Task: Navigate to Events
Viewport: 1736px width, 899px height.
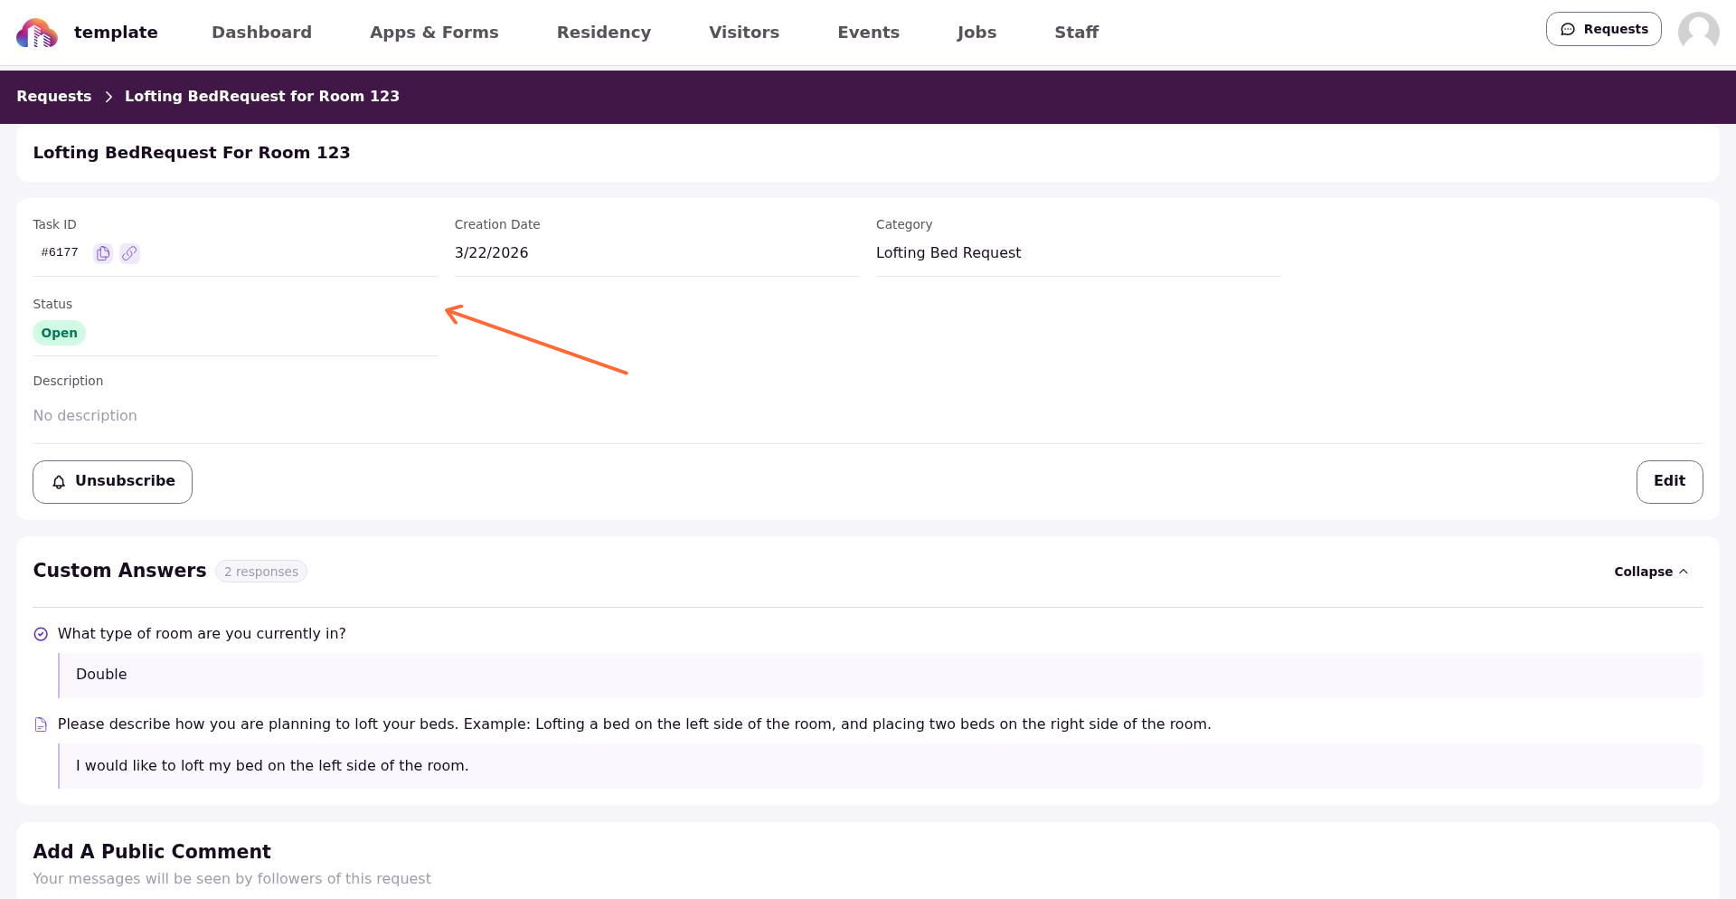Action: tap(868, 33)
